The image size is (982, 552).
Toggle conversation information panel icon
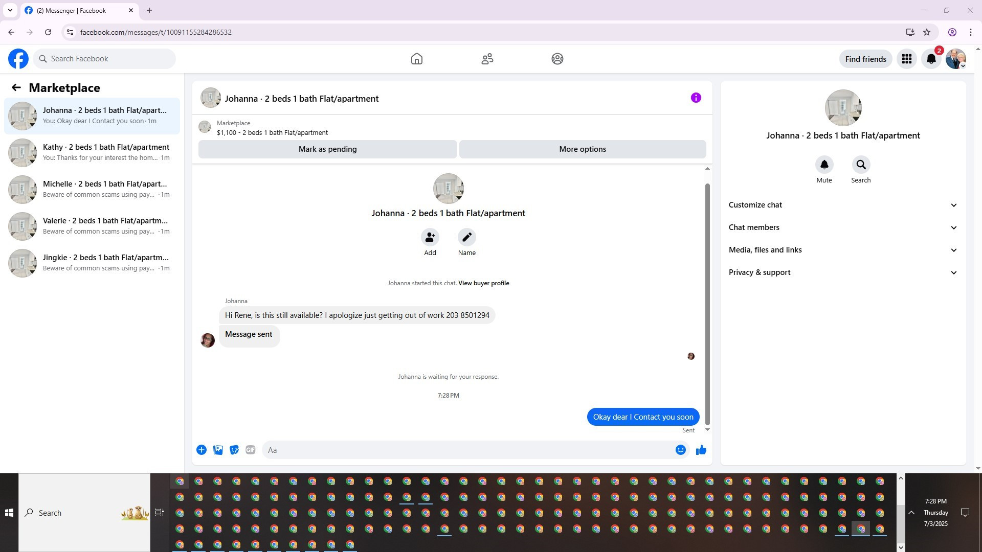point(696,98)
